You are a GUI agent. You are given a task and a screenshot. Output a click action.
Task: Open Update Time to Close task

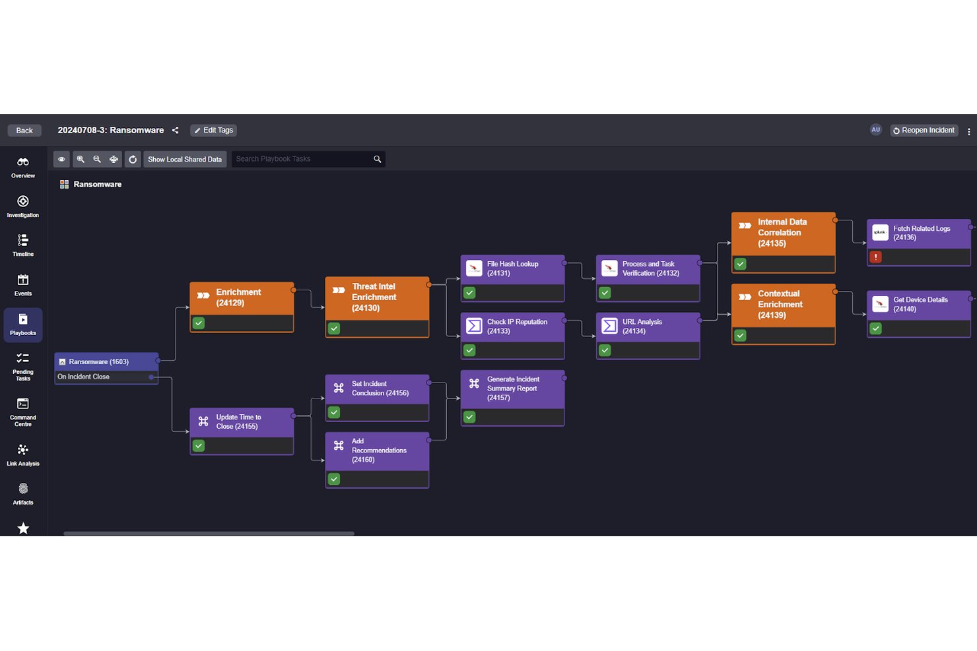coord(242,431)
